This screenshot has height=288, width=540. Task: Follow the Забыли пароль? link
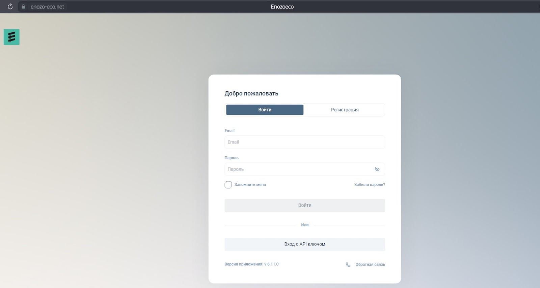tap(370, 185)
